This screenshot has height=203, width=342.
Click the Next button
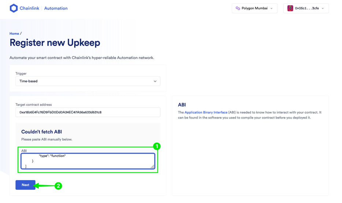[25, 185]
